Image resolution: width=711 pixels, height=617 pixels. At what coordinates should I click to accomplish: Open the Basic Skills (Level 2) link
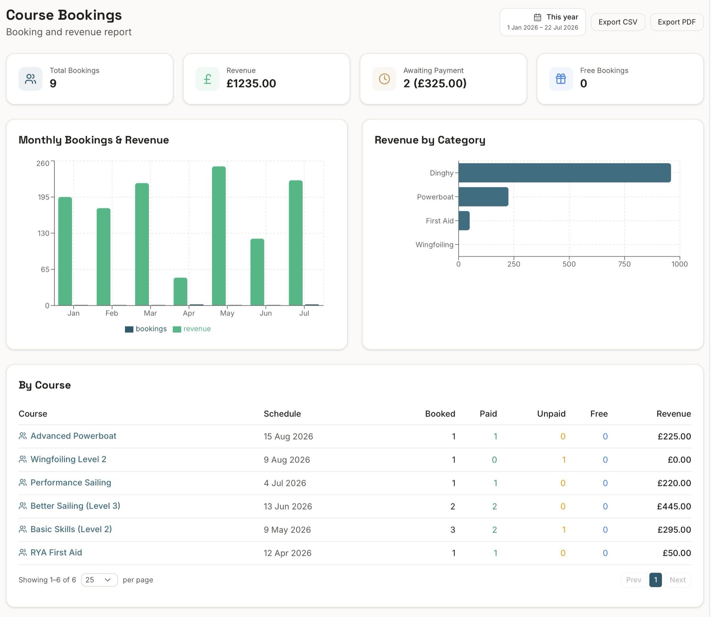tap(71, 529)
